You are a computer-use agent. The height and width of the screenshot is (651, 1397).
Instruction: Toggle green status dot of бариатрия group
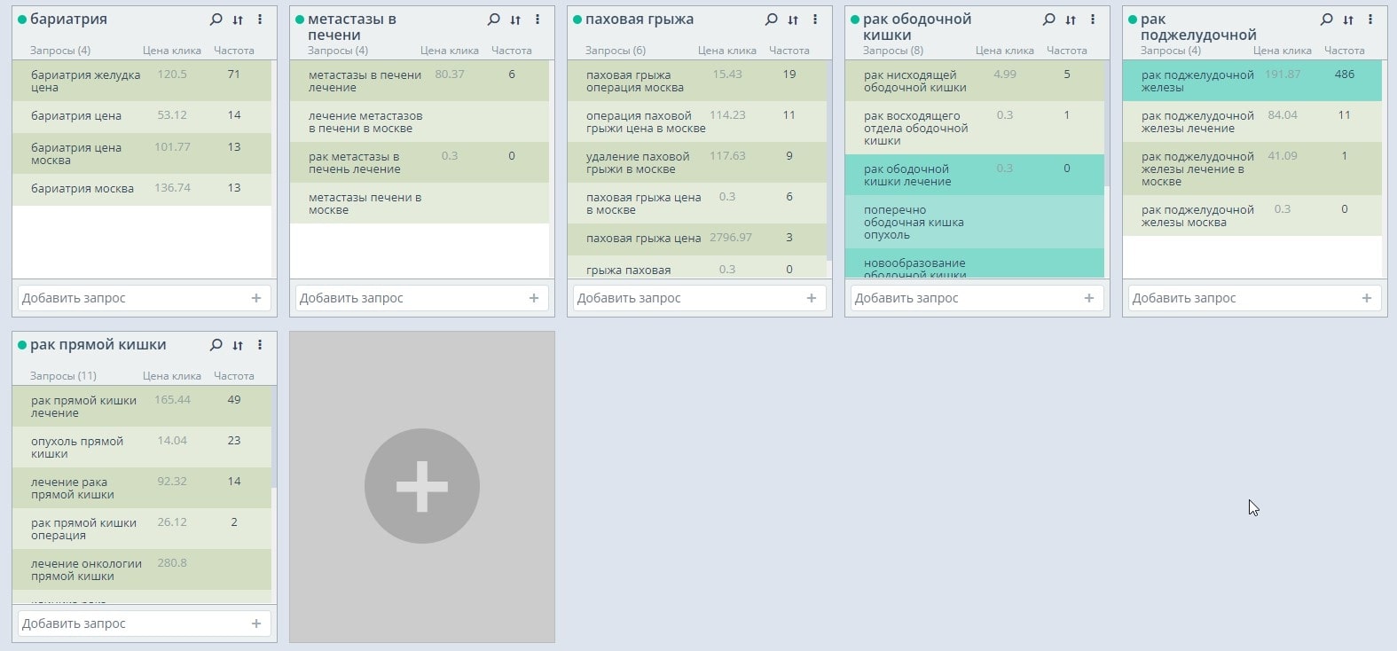[x=22, y=20]
